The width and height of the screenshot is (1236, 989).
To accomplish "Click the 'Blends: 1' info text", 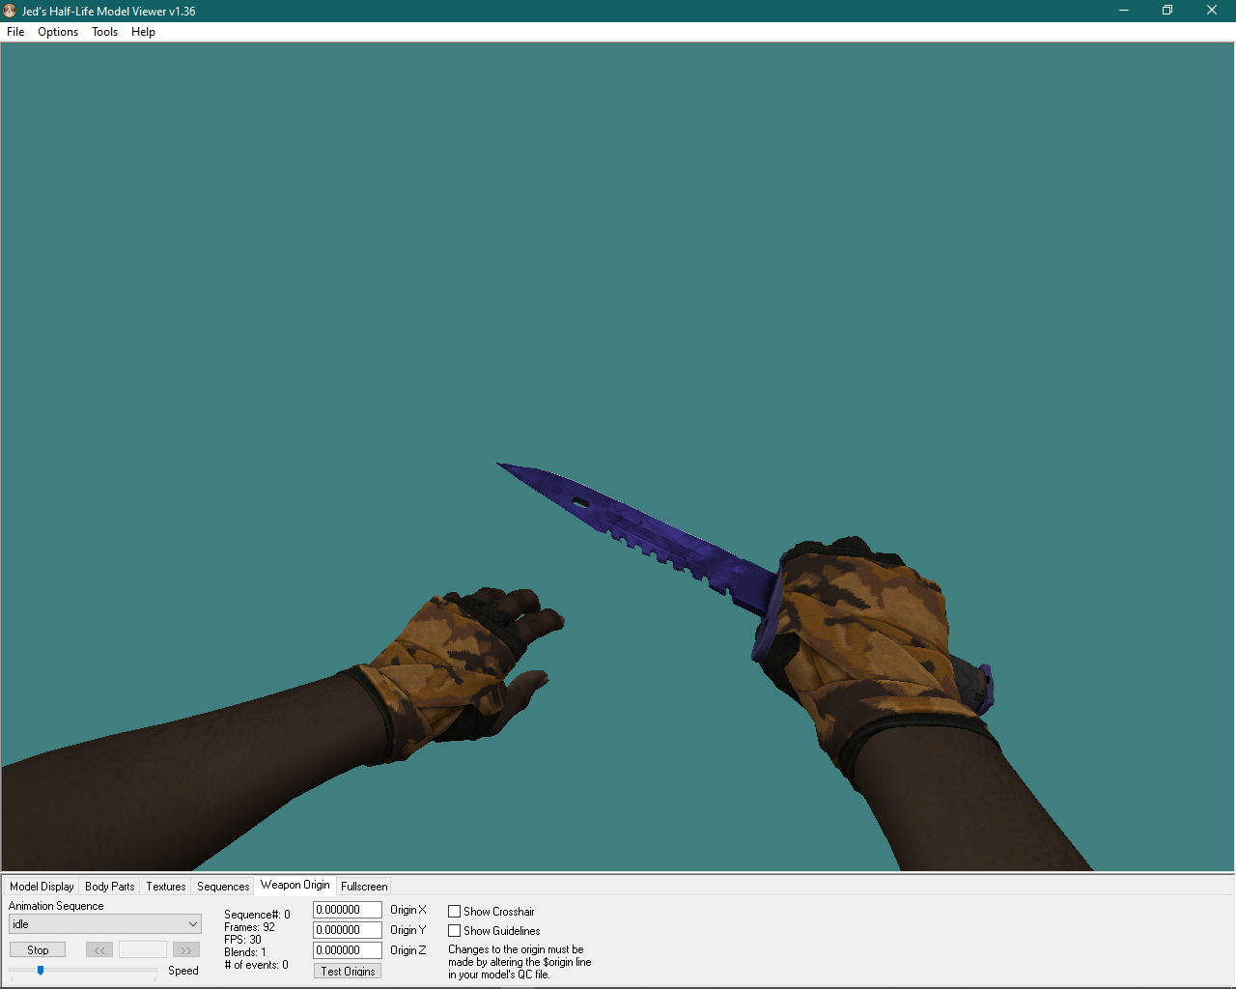I will point(245,952).
